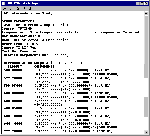Open the Search menu
150x136 pixels.
point(21,8)
